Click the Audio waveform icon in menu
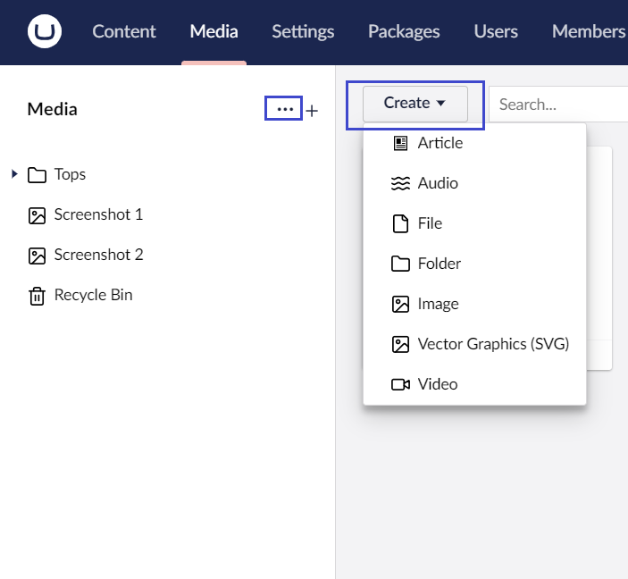 tap(400, 183)
